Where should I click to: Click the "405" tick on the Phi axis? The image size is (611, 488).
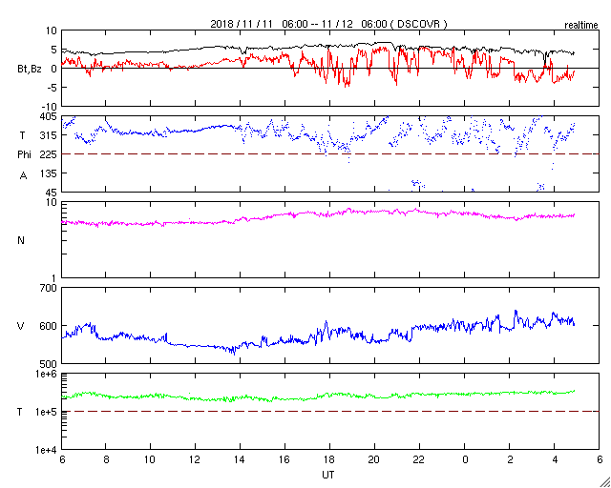pyautogui.click(x=49, y=116)
